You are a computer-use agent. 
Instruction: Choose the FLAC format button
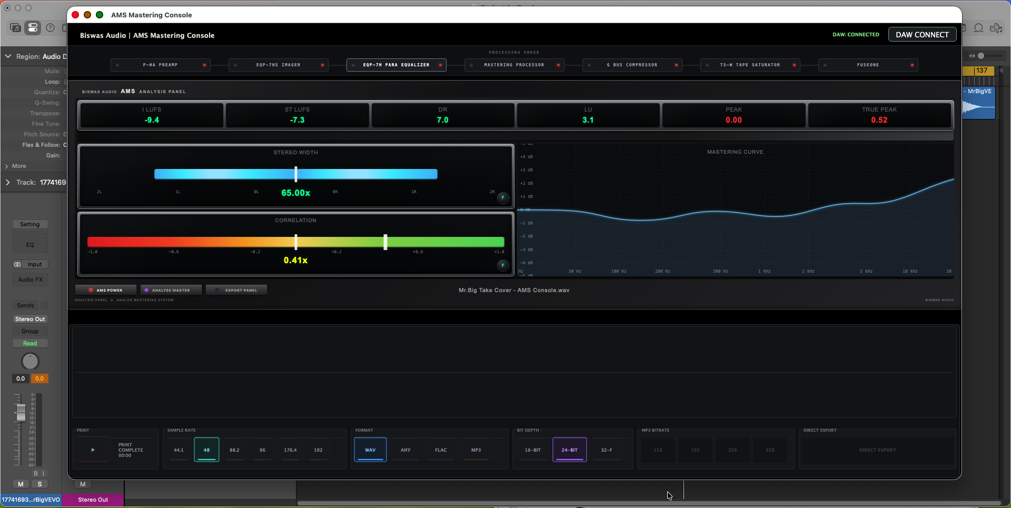[441, 450]
